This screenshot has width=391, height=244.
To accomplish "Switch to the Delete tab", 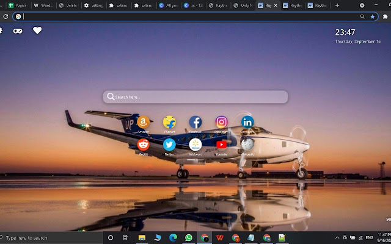I will click(69, 5).
